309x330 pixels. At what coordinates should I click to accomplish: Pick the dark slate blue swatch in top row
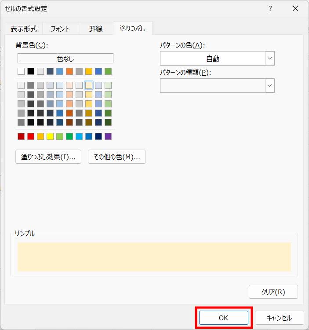click(50, 71)
